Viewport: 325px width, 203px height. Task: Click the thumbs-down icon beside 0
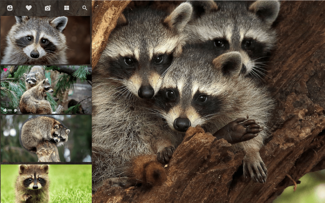pyautogui.click(x=16, y=110)
